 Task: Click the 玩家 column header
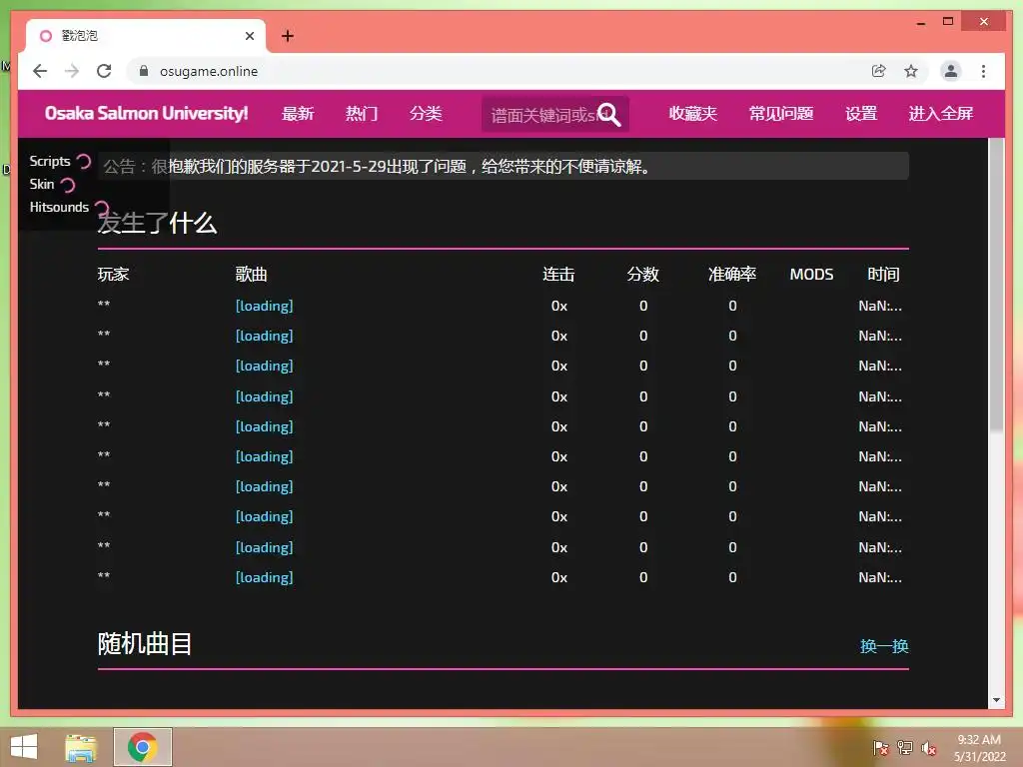(114, 274)
